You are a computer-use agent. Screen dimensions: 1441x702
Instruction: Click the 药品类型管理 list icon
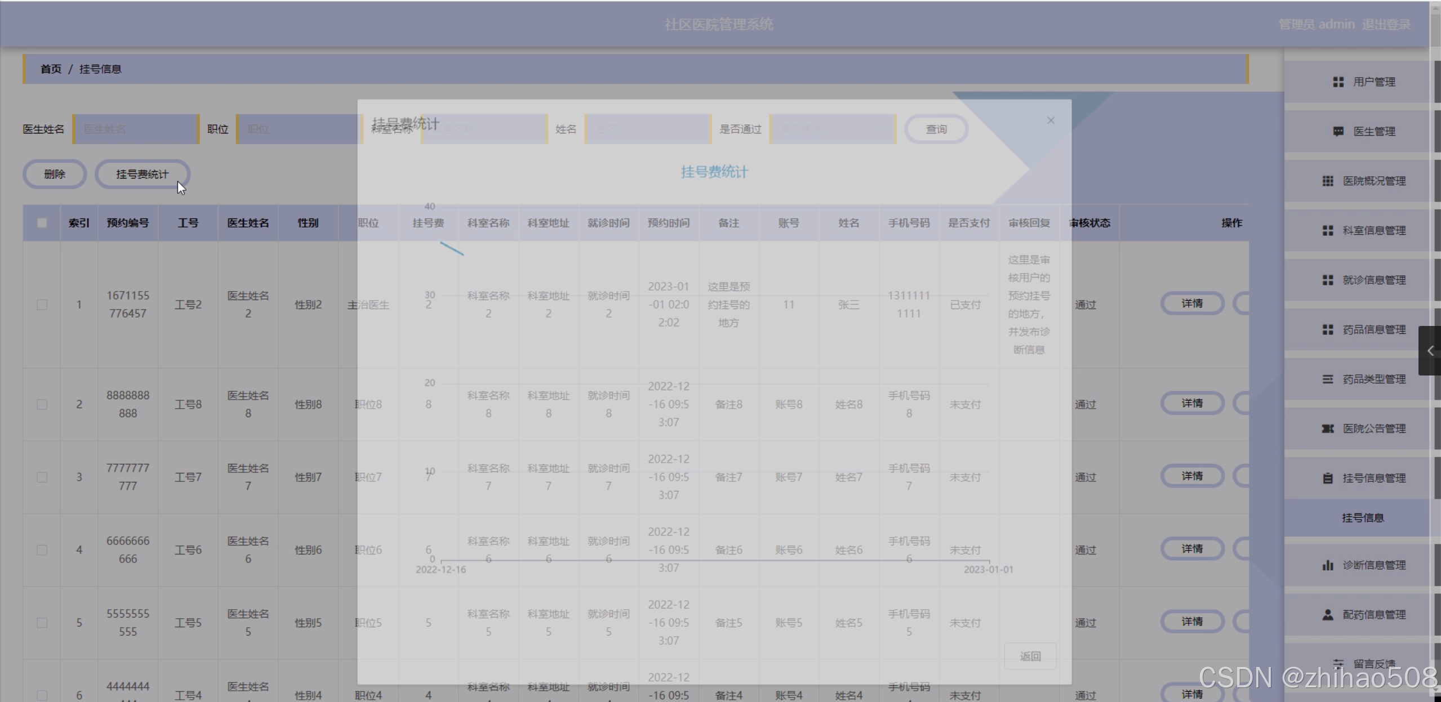pyautogui.click(x=1328, y=379)
